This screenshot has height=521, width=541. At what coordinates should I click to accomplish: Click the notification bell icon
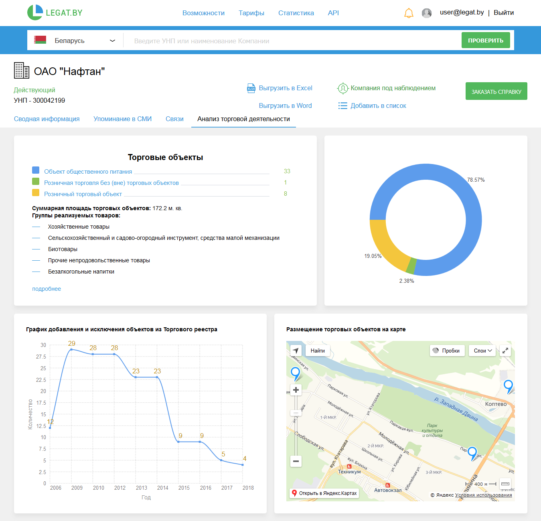[408, 13]
